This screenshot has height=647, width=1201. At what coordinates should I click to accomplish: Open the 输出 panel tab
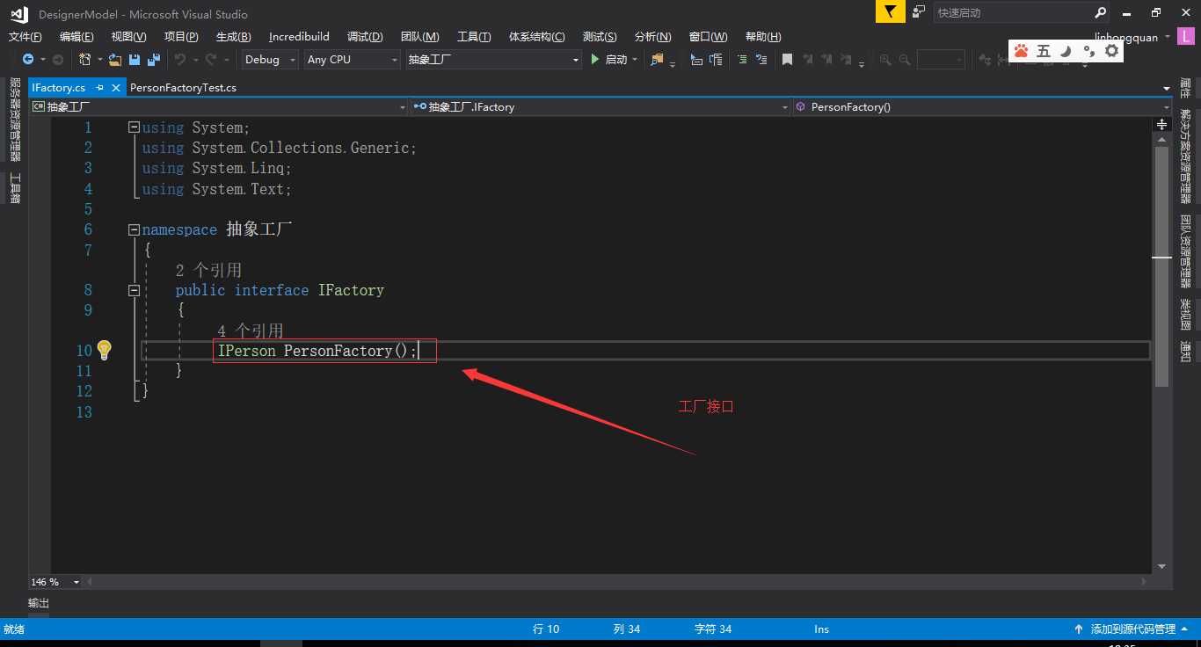(x=39, y=603)
